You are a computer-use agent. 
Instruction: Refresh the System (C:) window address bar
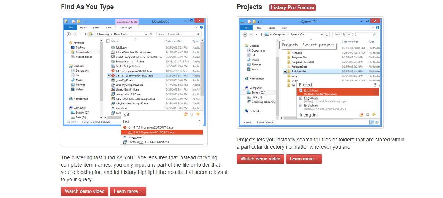point(327,34)
